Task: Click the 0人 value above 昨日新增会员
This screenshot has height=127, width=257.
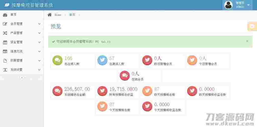Action: 158,58
